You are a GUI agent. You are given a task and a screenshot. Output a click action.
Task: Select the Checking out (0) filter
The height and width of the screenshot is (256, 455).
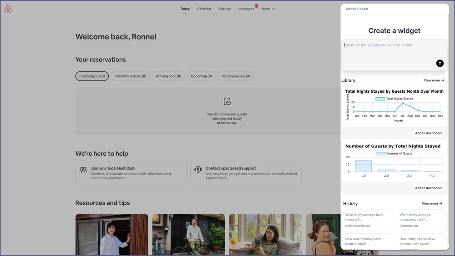(92, 76)
